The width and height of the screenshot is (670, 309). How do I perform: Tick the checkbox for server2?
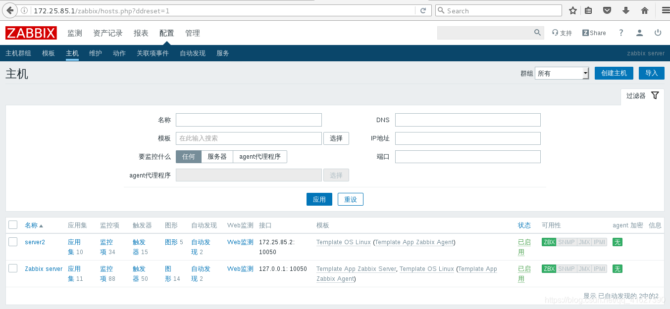pyautogui.click(x=13, y=242)
